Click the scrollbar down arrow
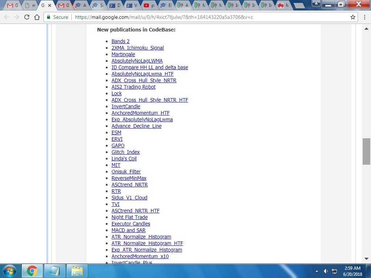The image size is (371, 278). [366, 259]
